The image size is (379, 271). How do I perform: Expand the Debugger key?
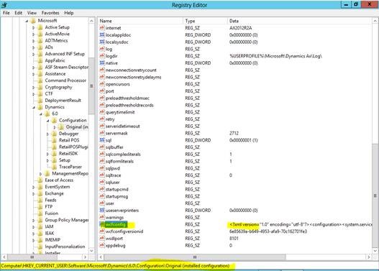[47, 134]
